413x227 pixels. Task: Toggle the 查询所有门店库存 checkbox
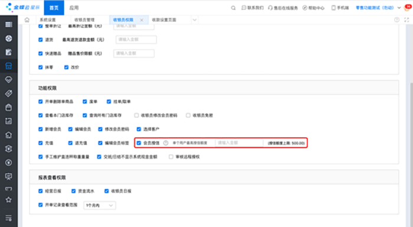[x=84, y=116]
